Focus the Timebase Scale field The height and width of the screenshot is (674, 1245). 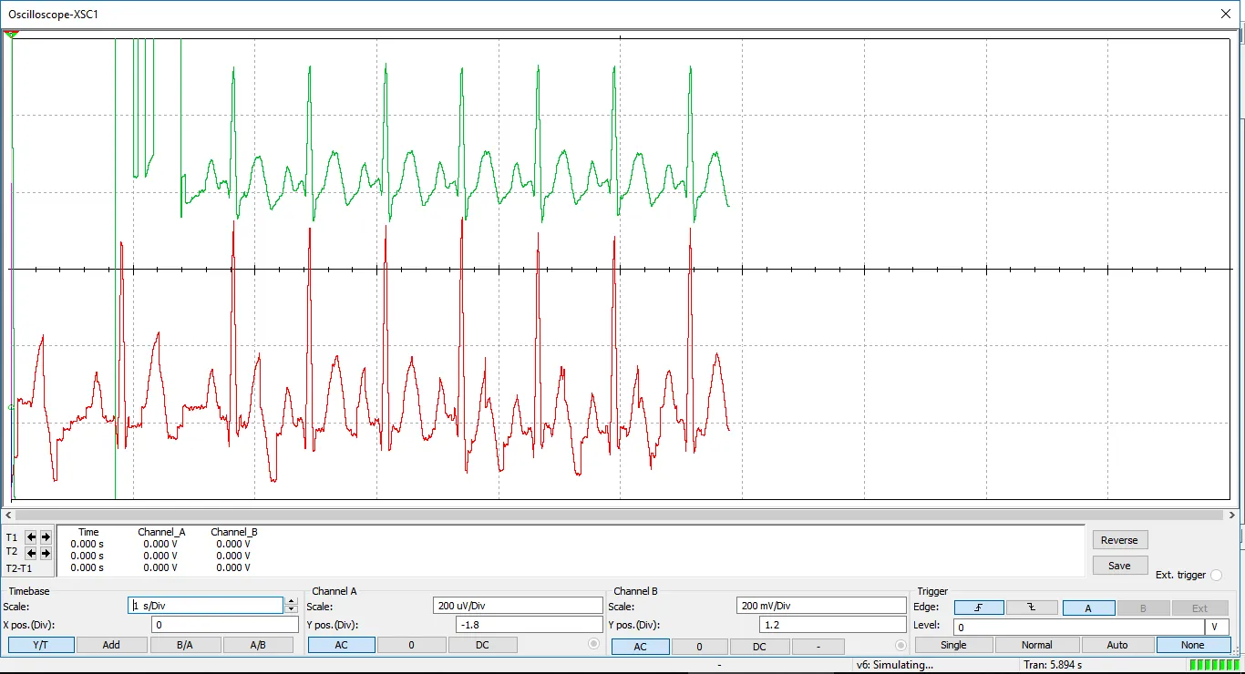pyautogui.click(x=206, y=606)
